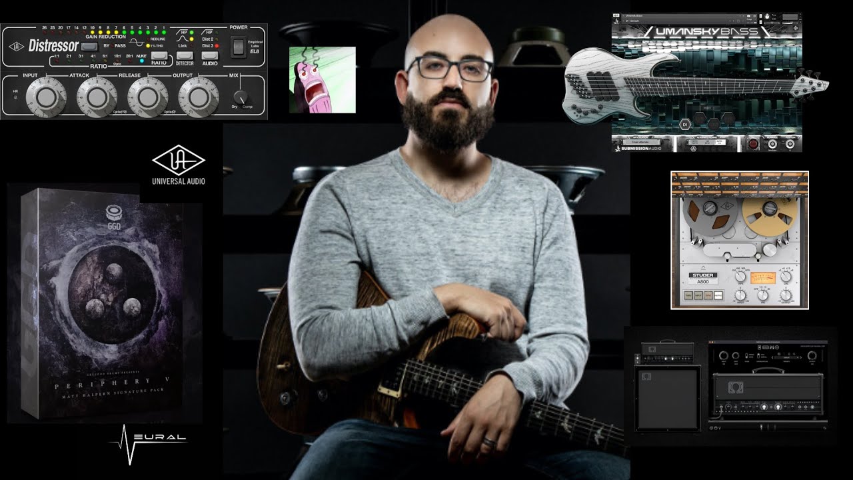This screenshot has height=480, width=853.
Task: Open the Articulation dropdown in Umansky Bass
Action: click(641, 142)
